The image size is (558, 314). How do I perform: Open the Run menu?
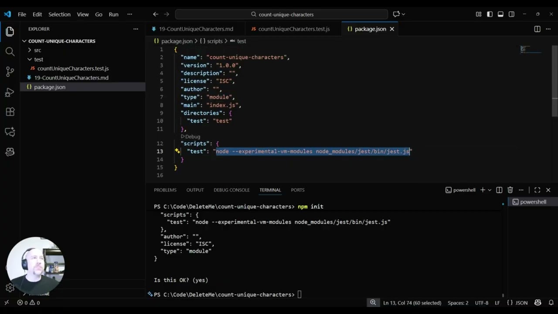(x=113, y=14)
